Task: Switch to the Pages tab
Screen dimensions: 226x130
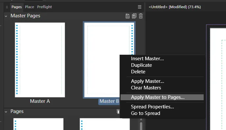Action: pos(16,7)
